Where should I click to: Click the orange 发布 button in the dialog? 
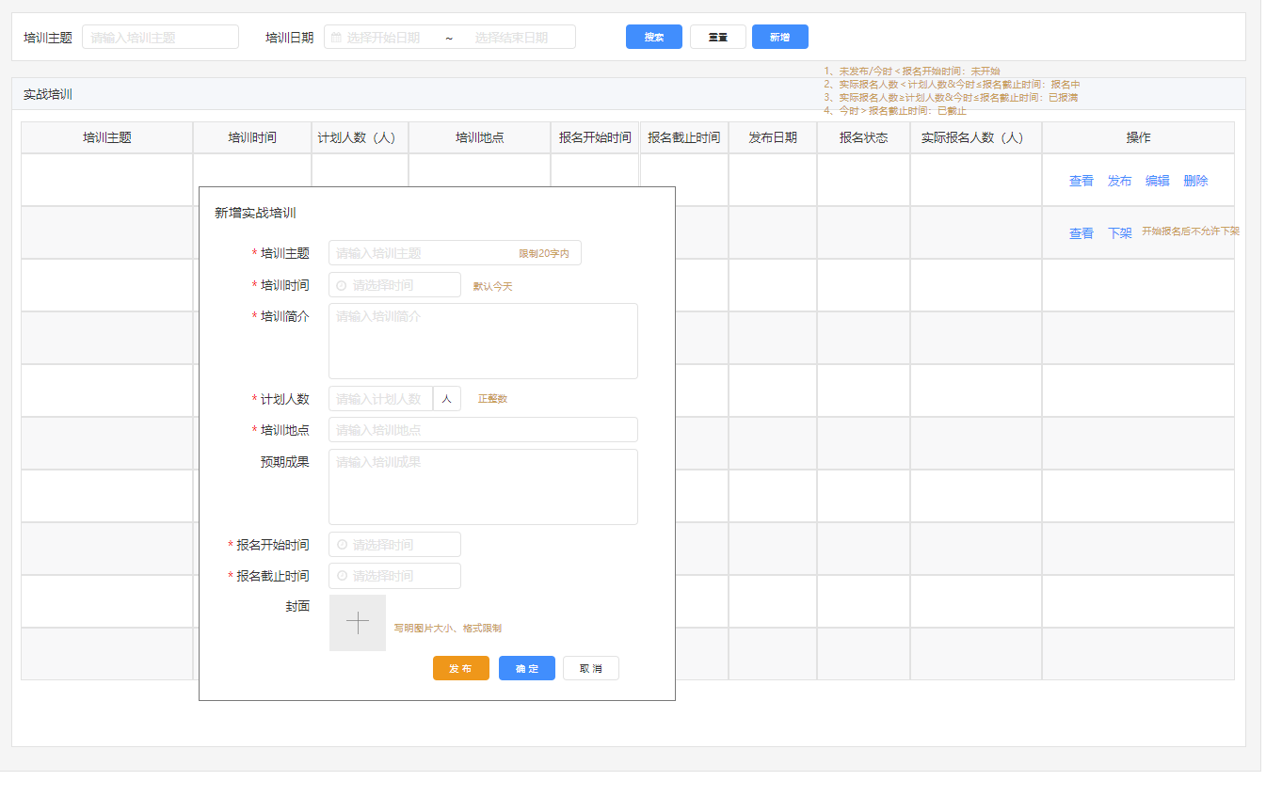461,668
